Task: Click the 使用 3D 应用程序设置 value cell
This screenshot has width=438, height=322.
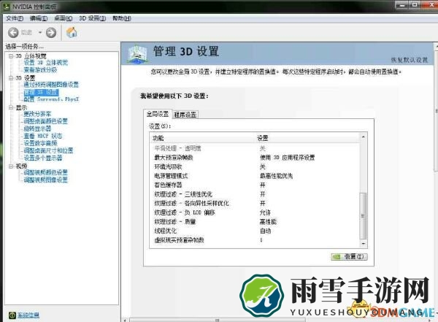Action: click(287, 158)
